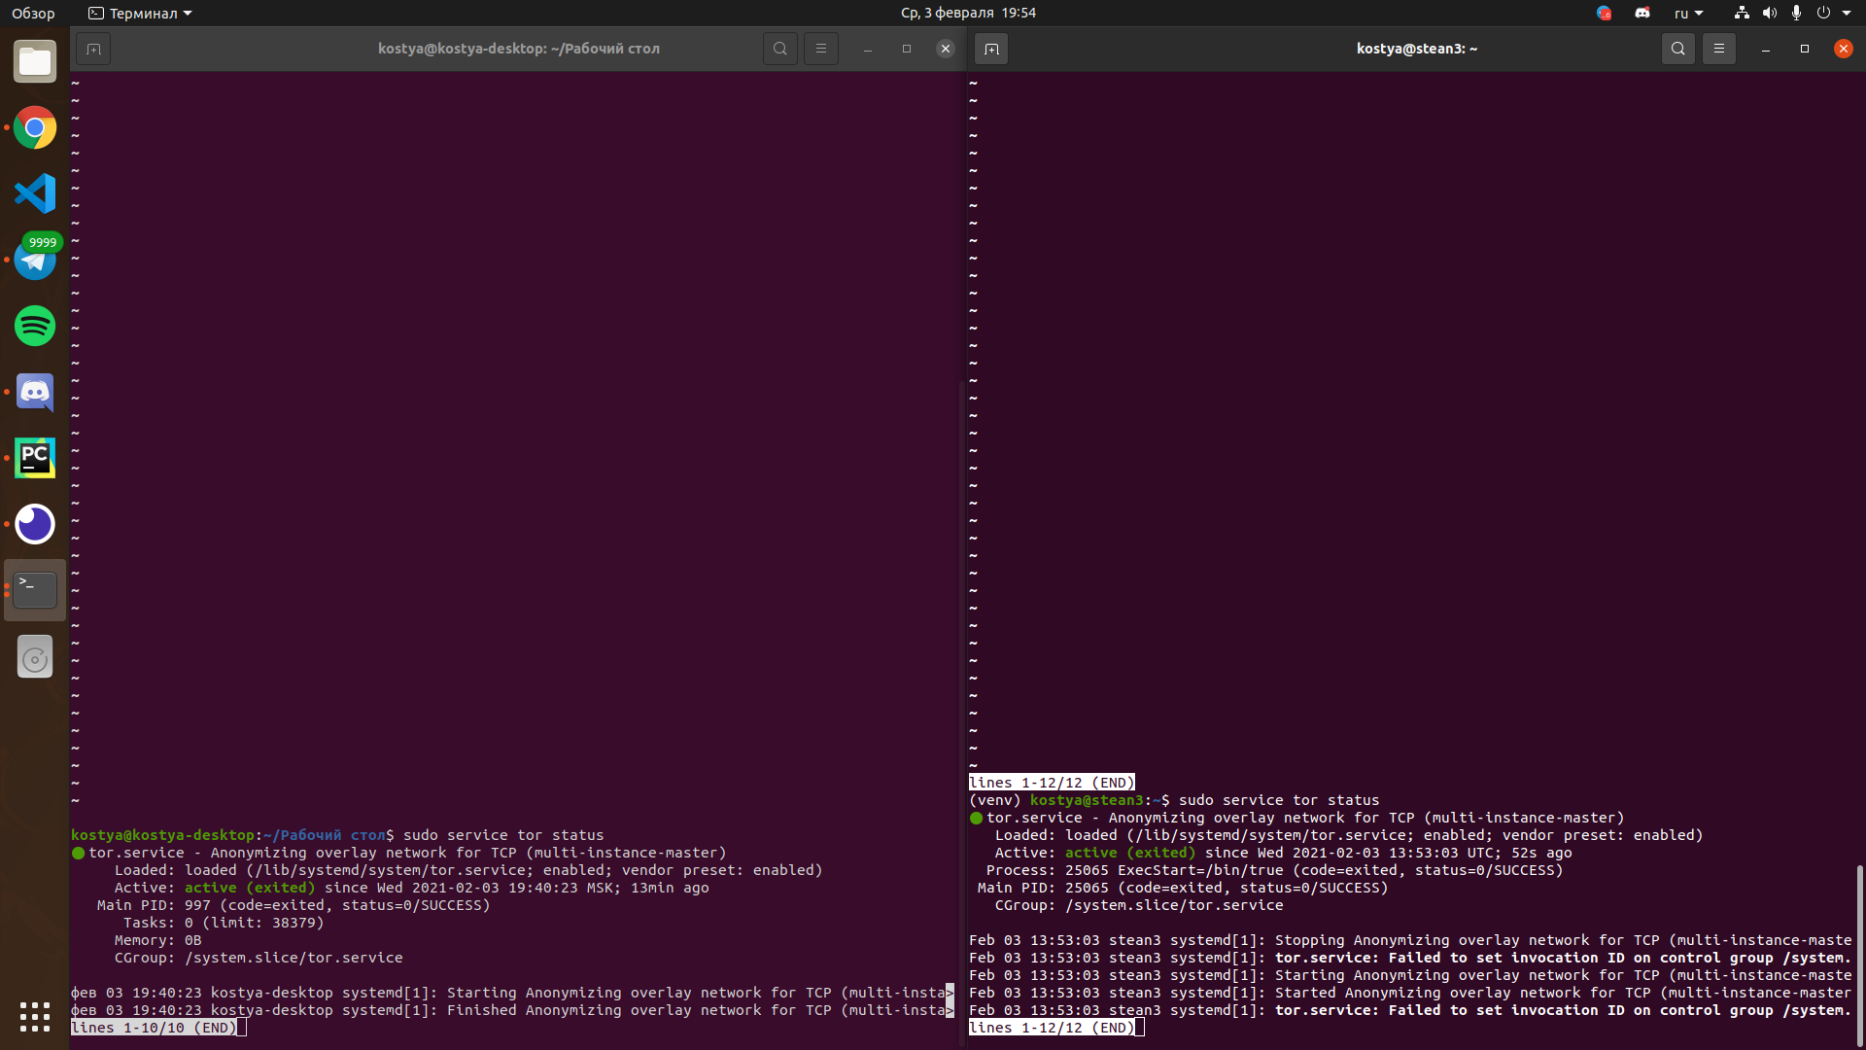Click 'active (exited)' status in right terminal
This screenshot has height=1050, width=1866.
click(1130, 853)
